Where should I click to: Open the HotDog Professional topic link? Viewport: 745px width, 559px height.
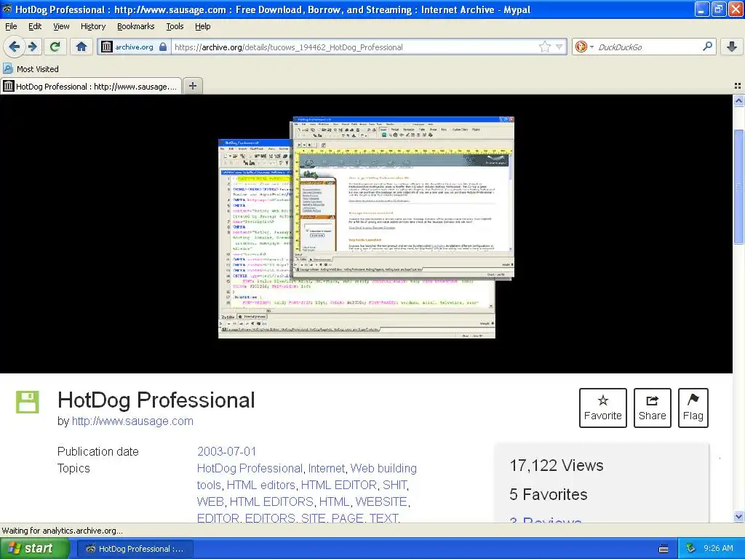coord(250,468)
